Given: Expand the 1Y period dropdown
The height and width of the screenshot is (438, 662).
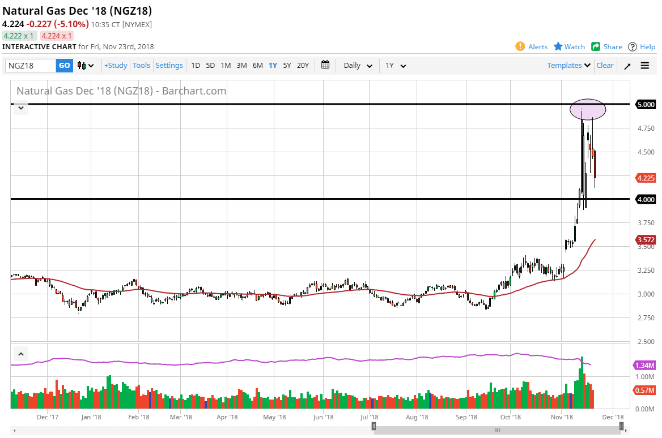Looking at the screenshot, I should 396,65.
